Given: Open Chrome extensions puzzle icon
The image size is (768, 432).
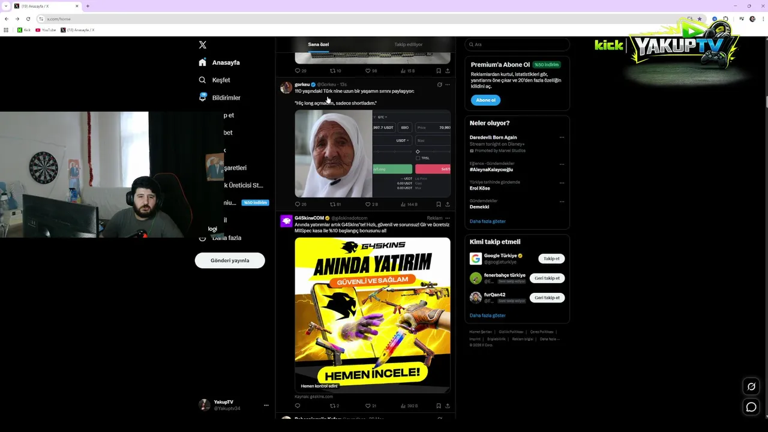Looking at the screenshot, I should click(x=725, y=19).
